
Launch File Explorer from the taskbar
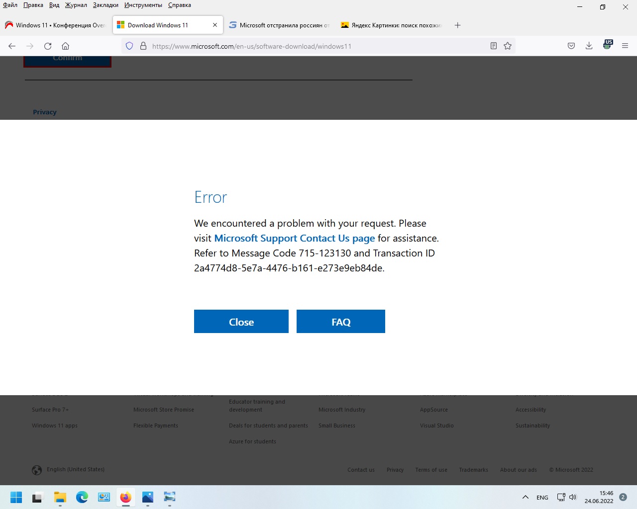[60, 497]
